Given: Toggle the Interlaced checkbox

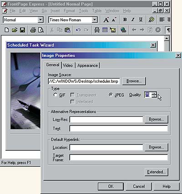Looking at the screenshot, I should (72, 102).
